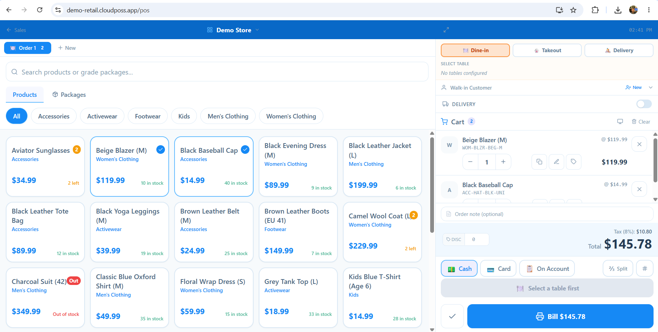Split the payment
Screen dimensions: 658x332
[x=618, y=268]
